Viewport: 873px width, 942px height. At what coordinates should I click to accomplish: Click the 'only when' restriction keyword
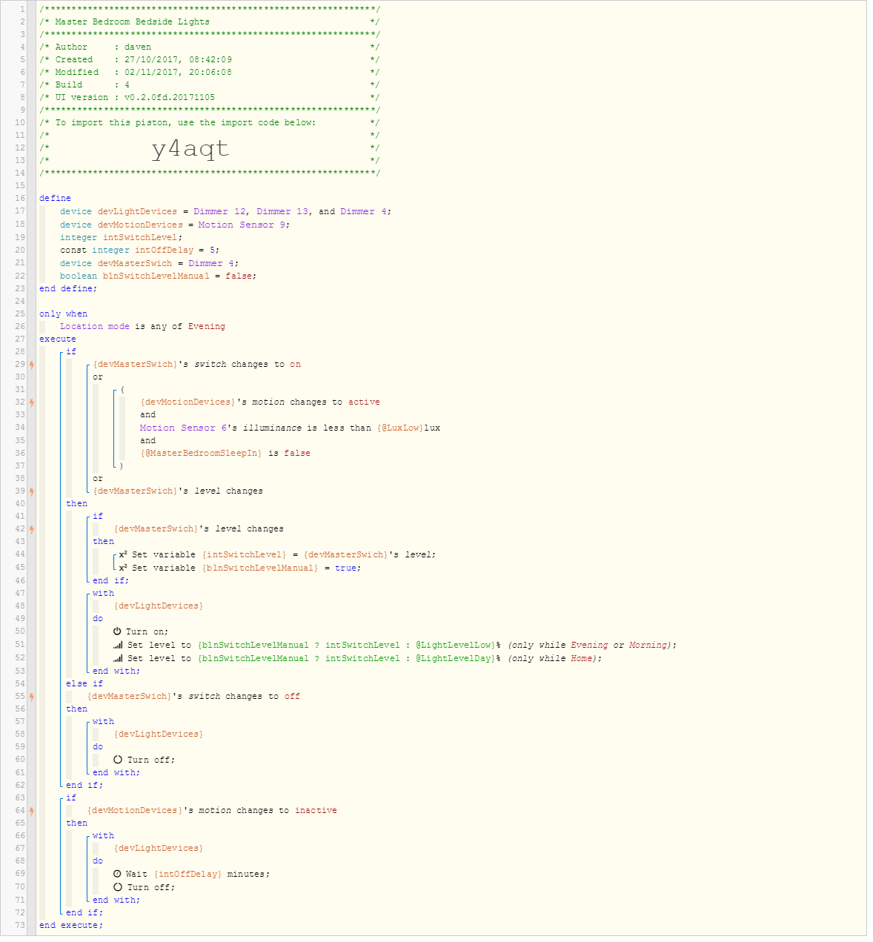click(x=63, y=314)
